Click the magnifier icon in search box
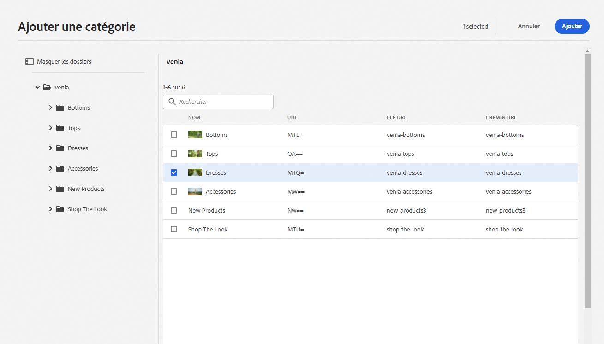This screenshot has height=344, width=604. tap(172, 102)
